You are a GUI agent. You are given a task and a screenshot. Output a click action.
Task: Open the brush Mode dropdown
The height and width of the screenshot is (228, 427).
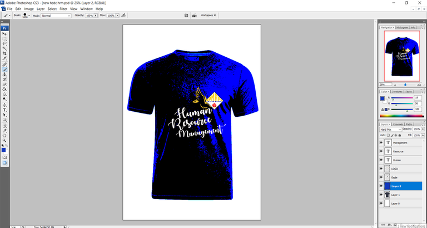tap(56, 16)
